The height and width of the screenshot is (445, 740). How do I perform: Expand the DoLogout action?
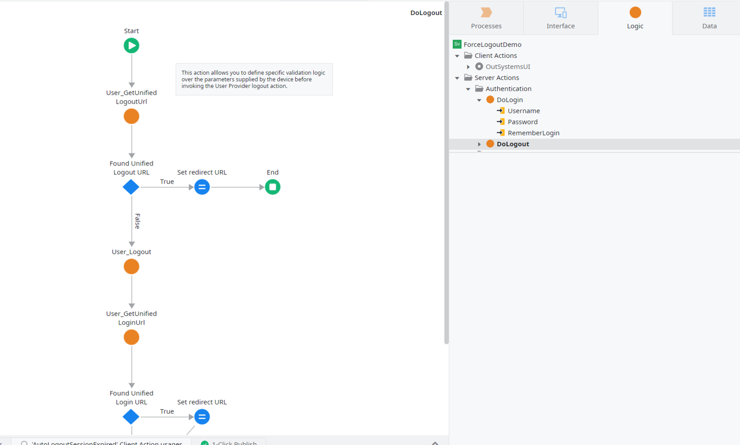pos(479,144)
